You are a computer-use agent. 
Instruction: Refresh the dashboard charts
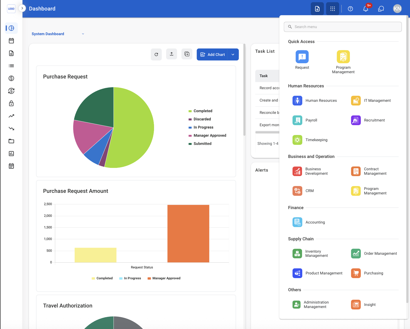pyautogui.click(x=156, y=54)
